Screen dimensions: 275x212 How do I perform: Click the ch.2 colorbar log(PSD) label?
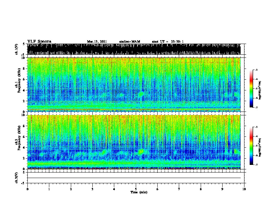click(x=260, y=147)
